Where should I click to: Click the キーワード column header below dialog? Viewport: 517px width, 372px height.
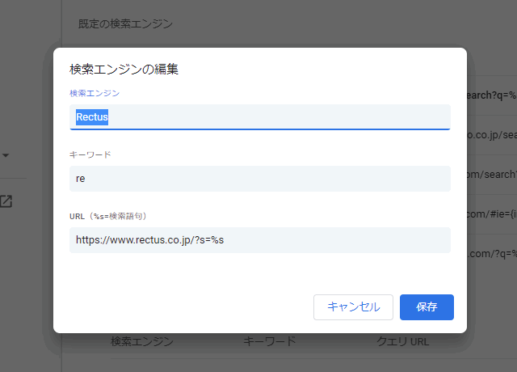pyautogui.click(x=269, y=341)
